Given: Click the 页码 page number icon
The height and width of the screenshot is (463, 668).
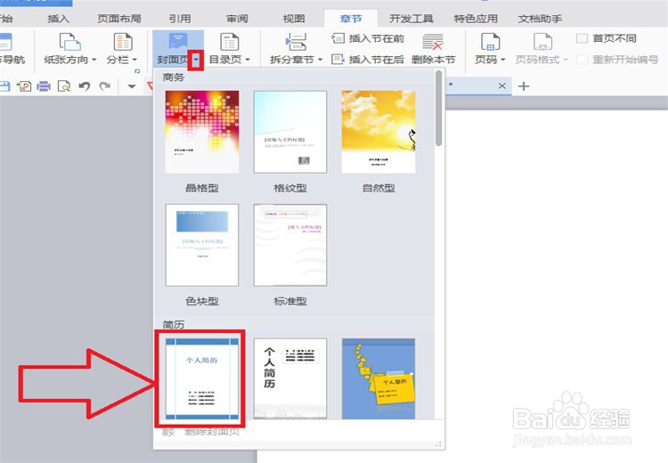Looking at the screenshot, I should click(x=490, y=42).
